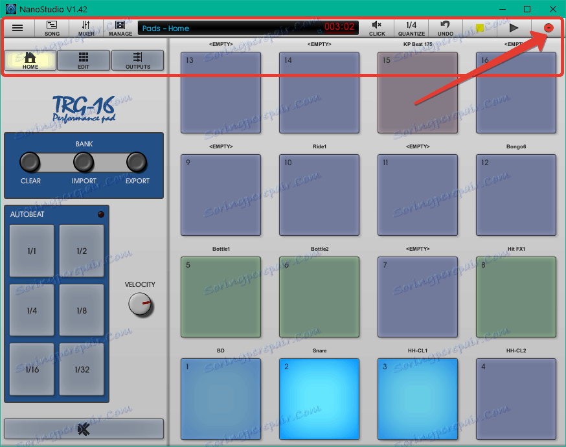Open the hamburger main menu
The height and width of the screenshot is (447, 566).
(17, 28)
